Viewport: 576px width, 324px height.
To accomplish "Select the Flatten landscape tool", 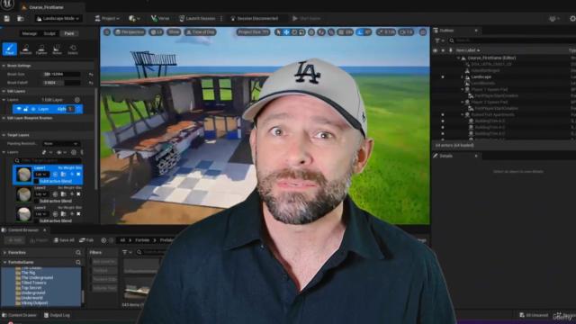I will (41, 49).
